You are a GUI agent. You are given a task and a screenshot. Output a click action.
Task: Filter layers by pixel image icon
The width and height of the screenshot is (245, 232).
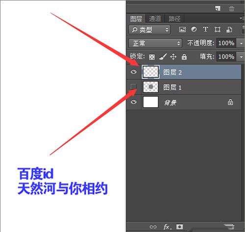[182, 29]
